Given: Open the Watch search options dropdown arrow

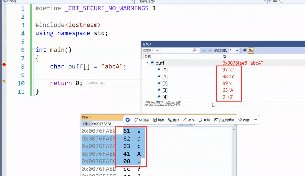Looking at the screenshot, I should pos(198,50).
